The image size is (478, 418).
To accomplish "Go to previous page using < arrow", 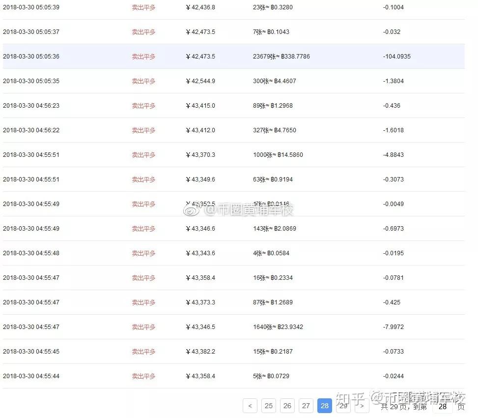I will (250, 406).
